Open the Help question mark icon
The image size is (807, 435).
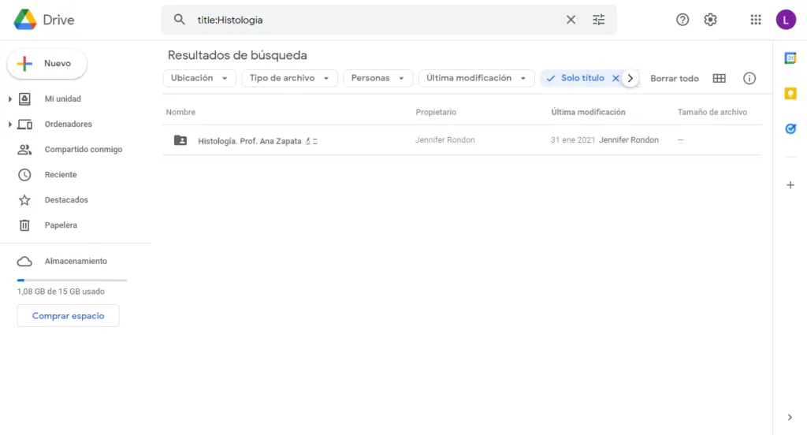(x=682, y=20)
